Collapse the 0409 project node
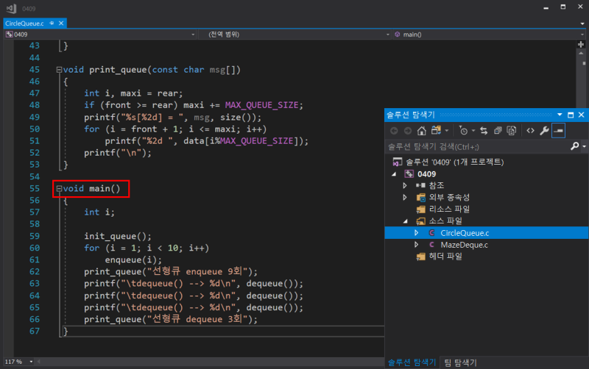This screenshot has height=369, width=589. tap(394, 174)
